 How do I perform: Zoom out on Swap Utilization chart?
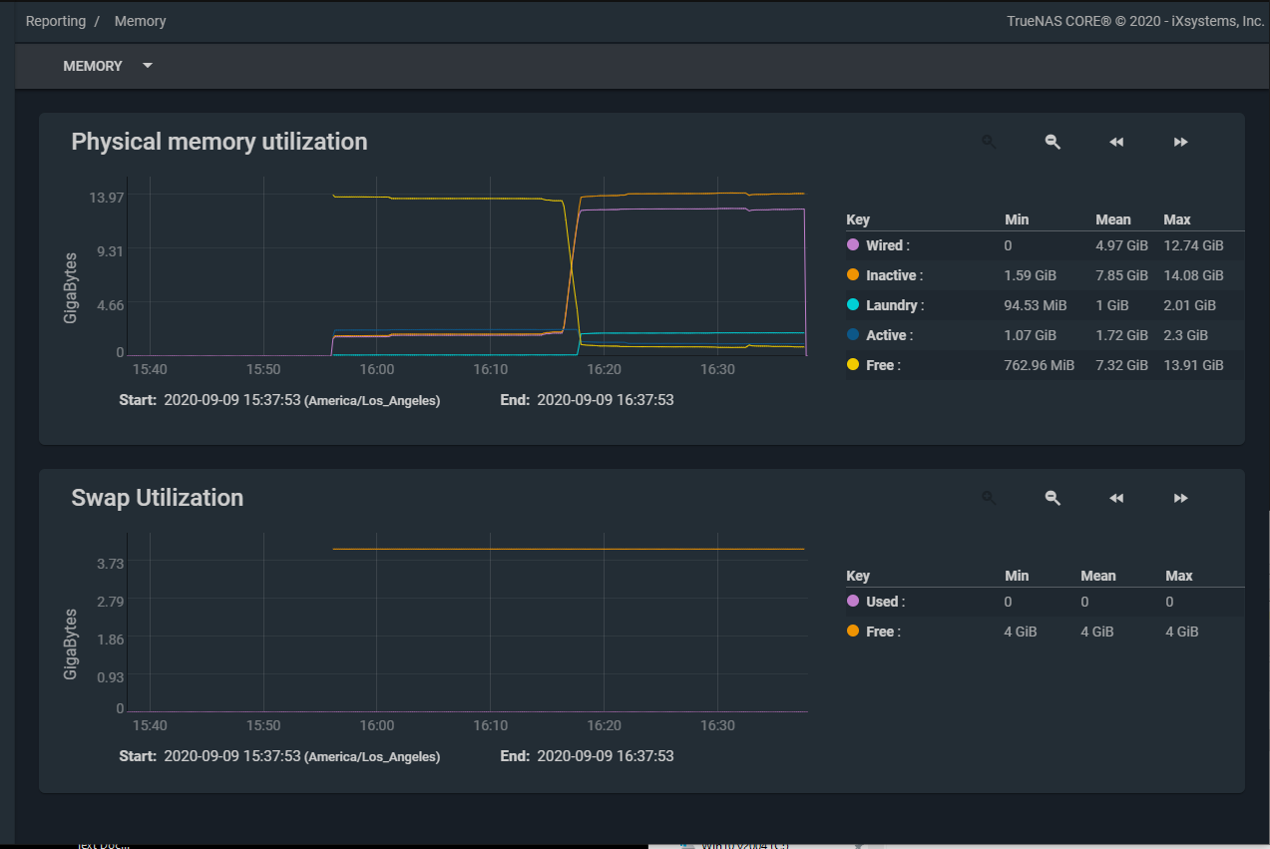pyautogui.click(x=1053, y=498)
